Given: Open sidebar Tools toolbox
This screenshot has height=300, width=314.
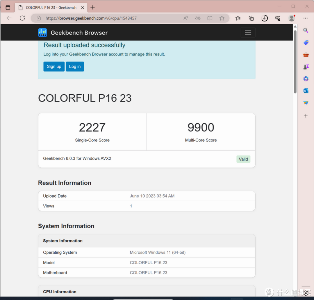Looking at the screenshot, I should [x=306, y=55].
